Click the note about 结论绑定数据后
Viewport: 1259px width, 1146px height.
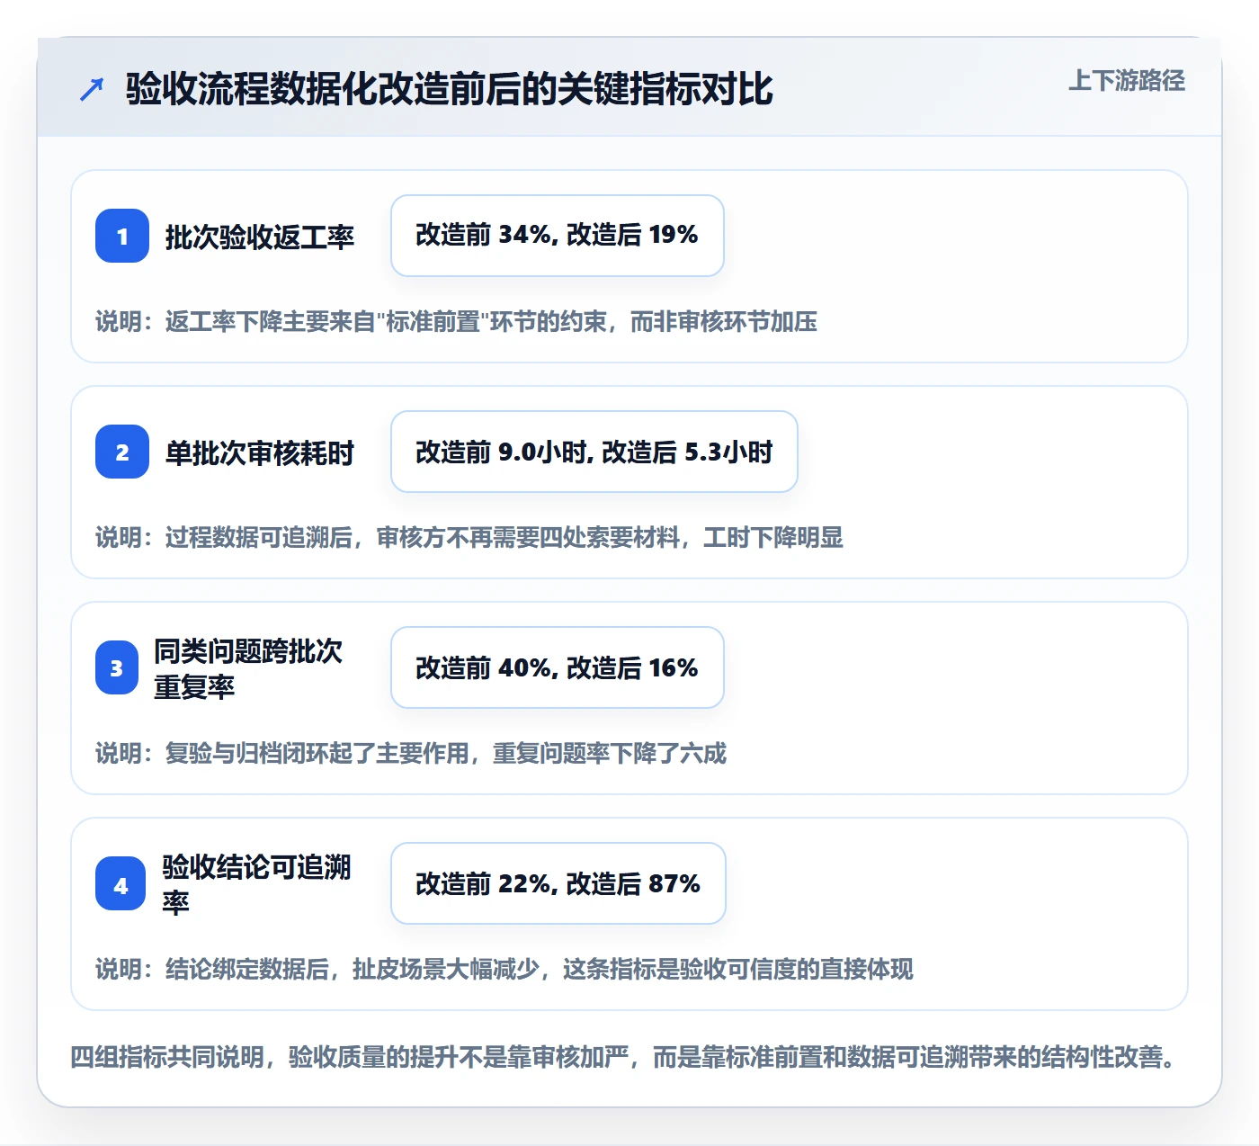[x=504, y=969]
